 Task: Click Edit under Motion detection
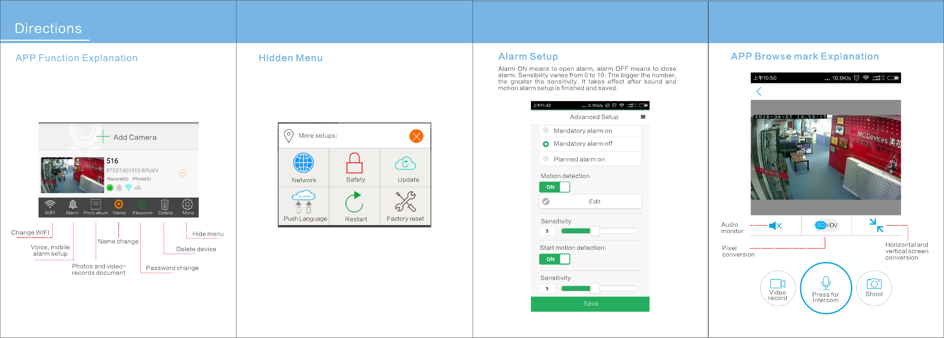(x=590, y=201)
